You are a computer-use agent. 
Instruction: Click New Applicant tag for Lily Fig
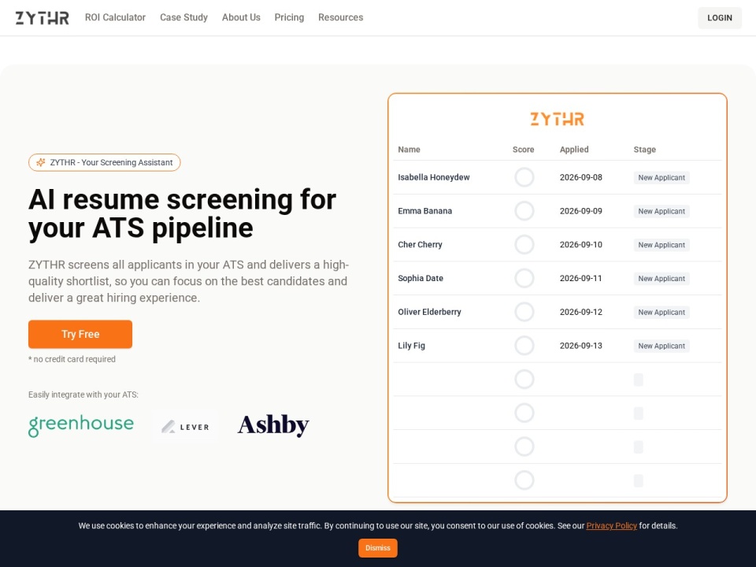[661, 346]
